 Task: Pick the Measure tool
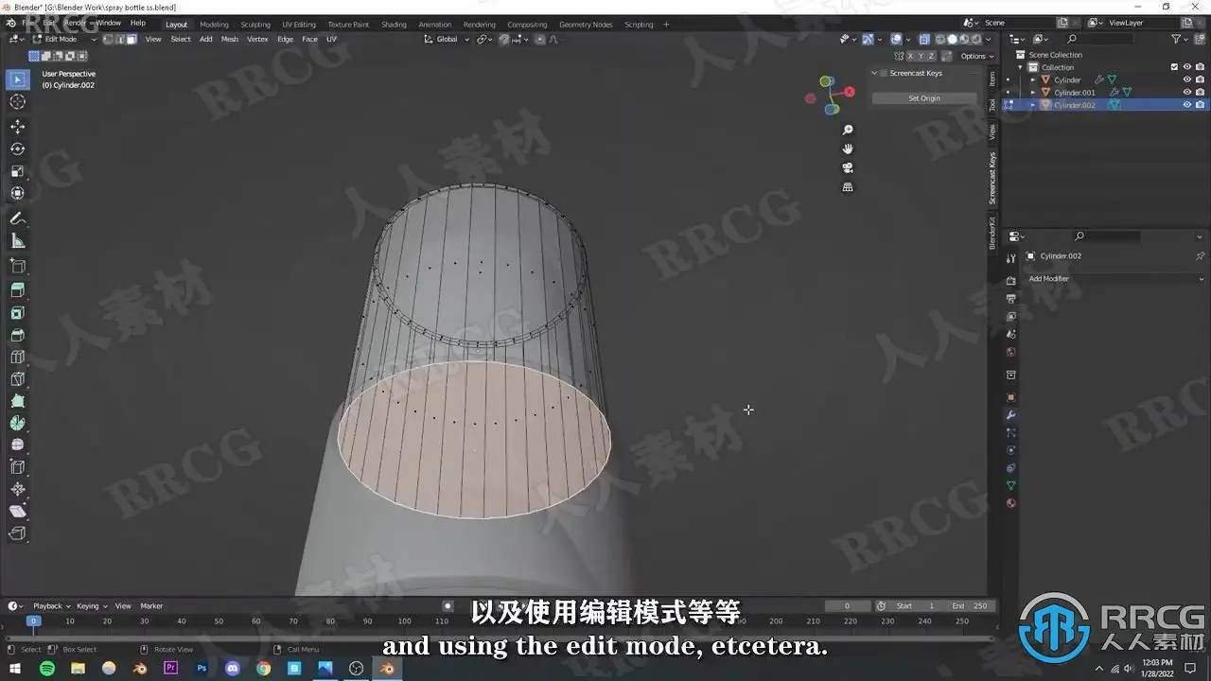pos(17,241)
